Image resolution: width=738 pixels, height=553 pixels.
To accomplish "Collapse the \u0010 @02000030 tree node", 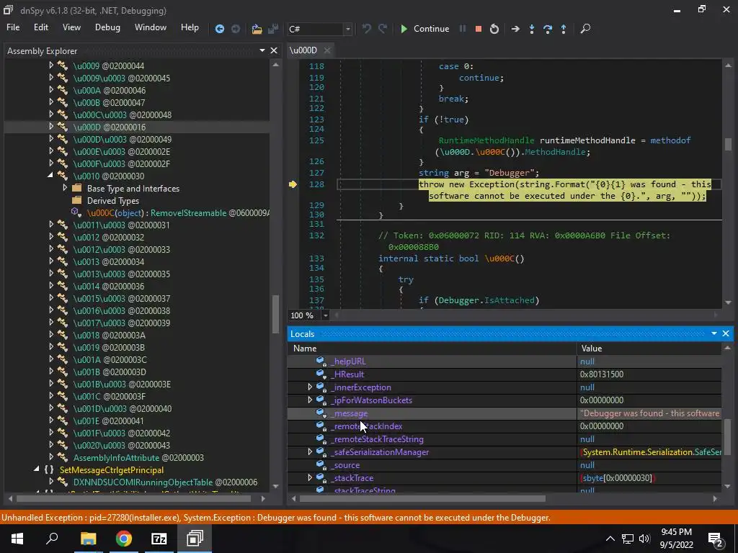I will click(x=51, y=176).
